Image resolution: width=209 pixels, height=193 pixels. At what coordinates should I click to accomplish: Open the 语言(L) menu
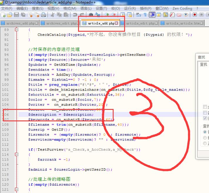(86, 8)
